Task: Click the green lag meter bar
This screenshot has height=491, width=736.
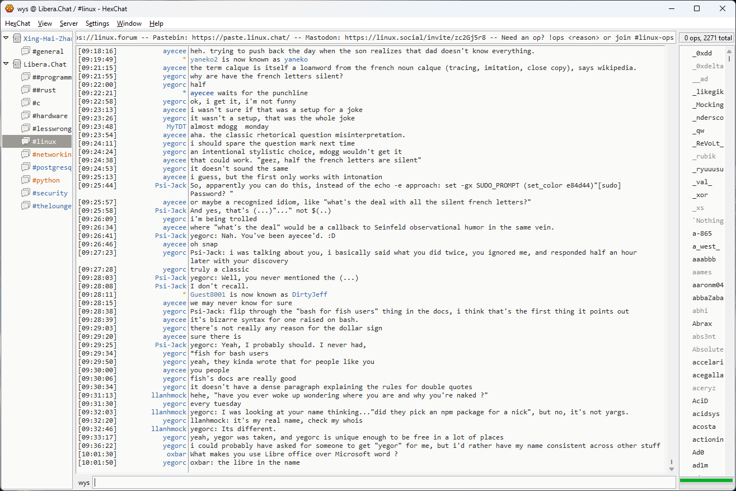Action: coord(705,480)
